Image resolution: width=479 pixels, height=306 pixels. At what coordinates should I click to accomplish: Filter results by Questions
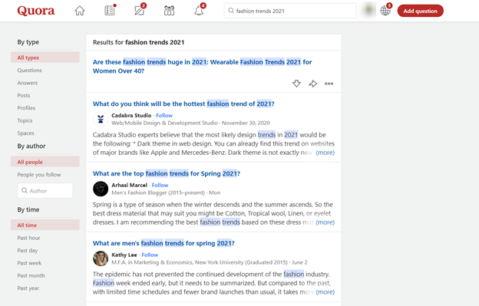[x=29, y=70]
